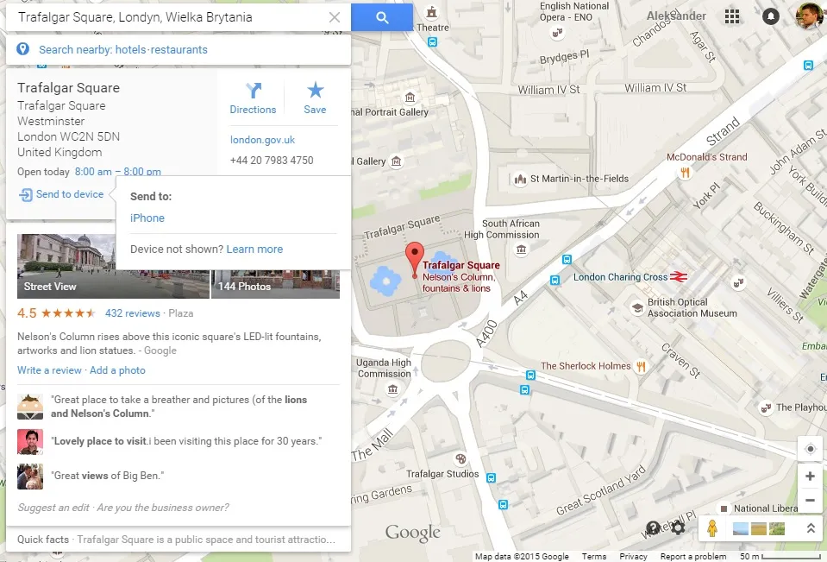This screenshot has height=562, width=827.
Task: Follow the Learn more link
Action: pos(254,249)
